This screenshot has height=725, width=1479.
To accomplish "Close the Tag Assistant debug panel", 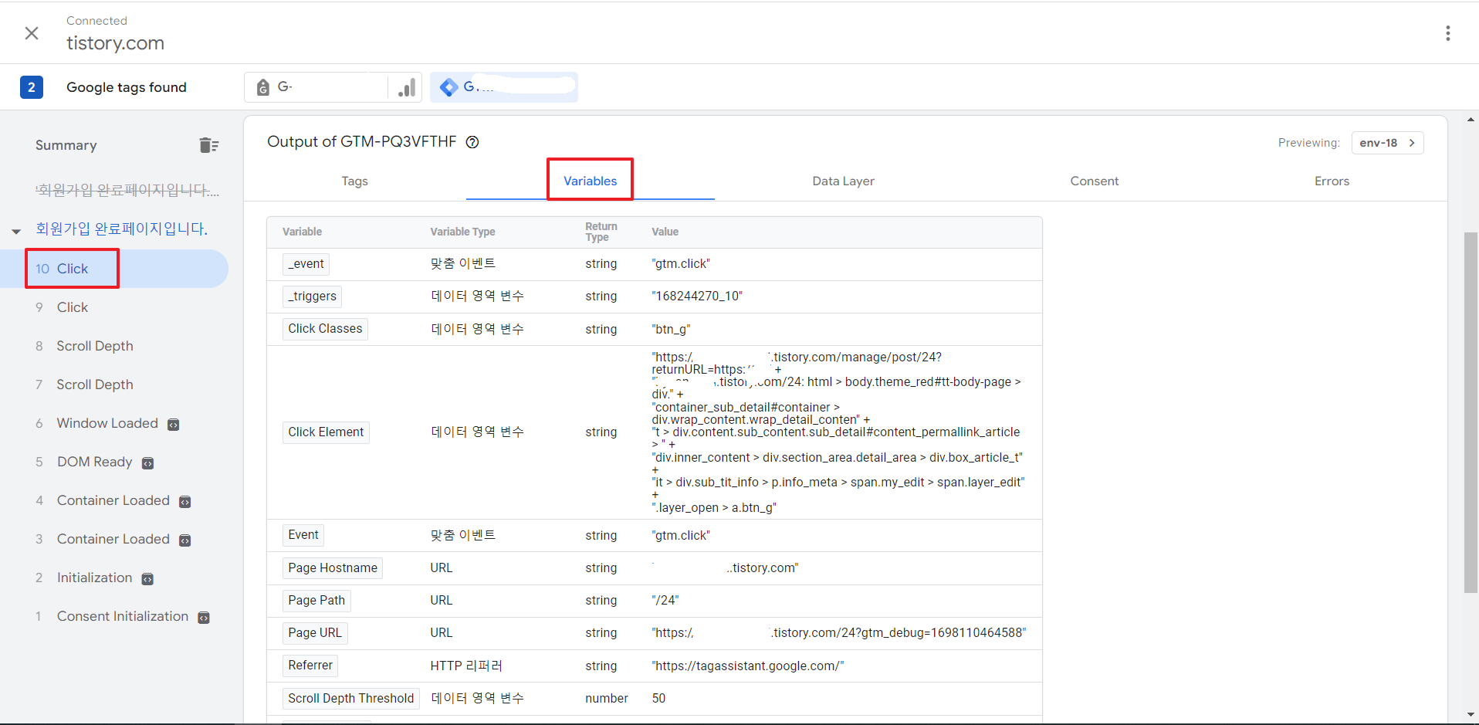I will point(32,33).
